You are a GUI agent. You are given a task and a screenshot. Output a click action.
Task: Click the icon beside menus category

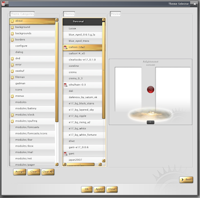(x=12, y=96)
